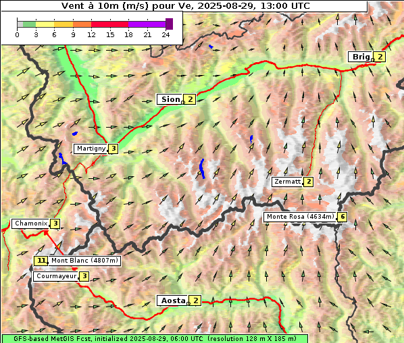Click the Chamonix place label
404x343 pixels.
pos(30,223)
